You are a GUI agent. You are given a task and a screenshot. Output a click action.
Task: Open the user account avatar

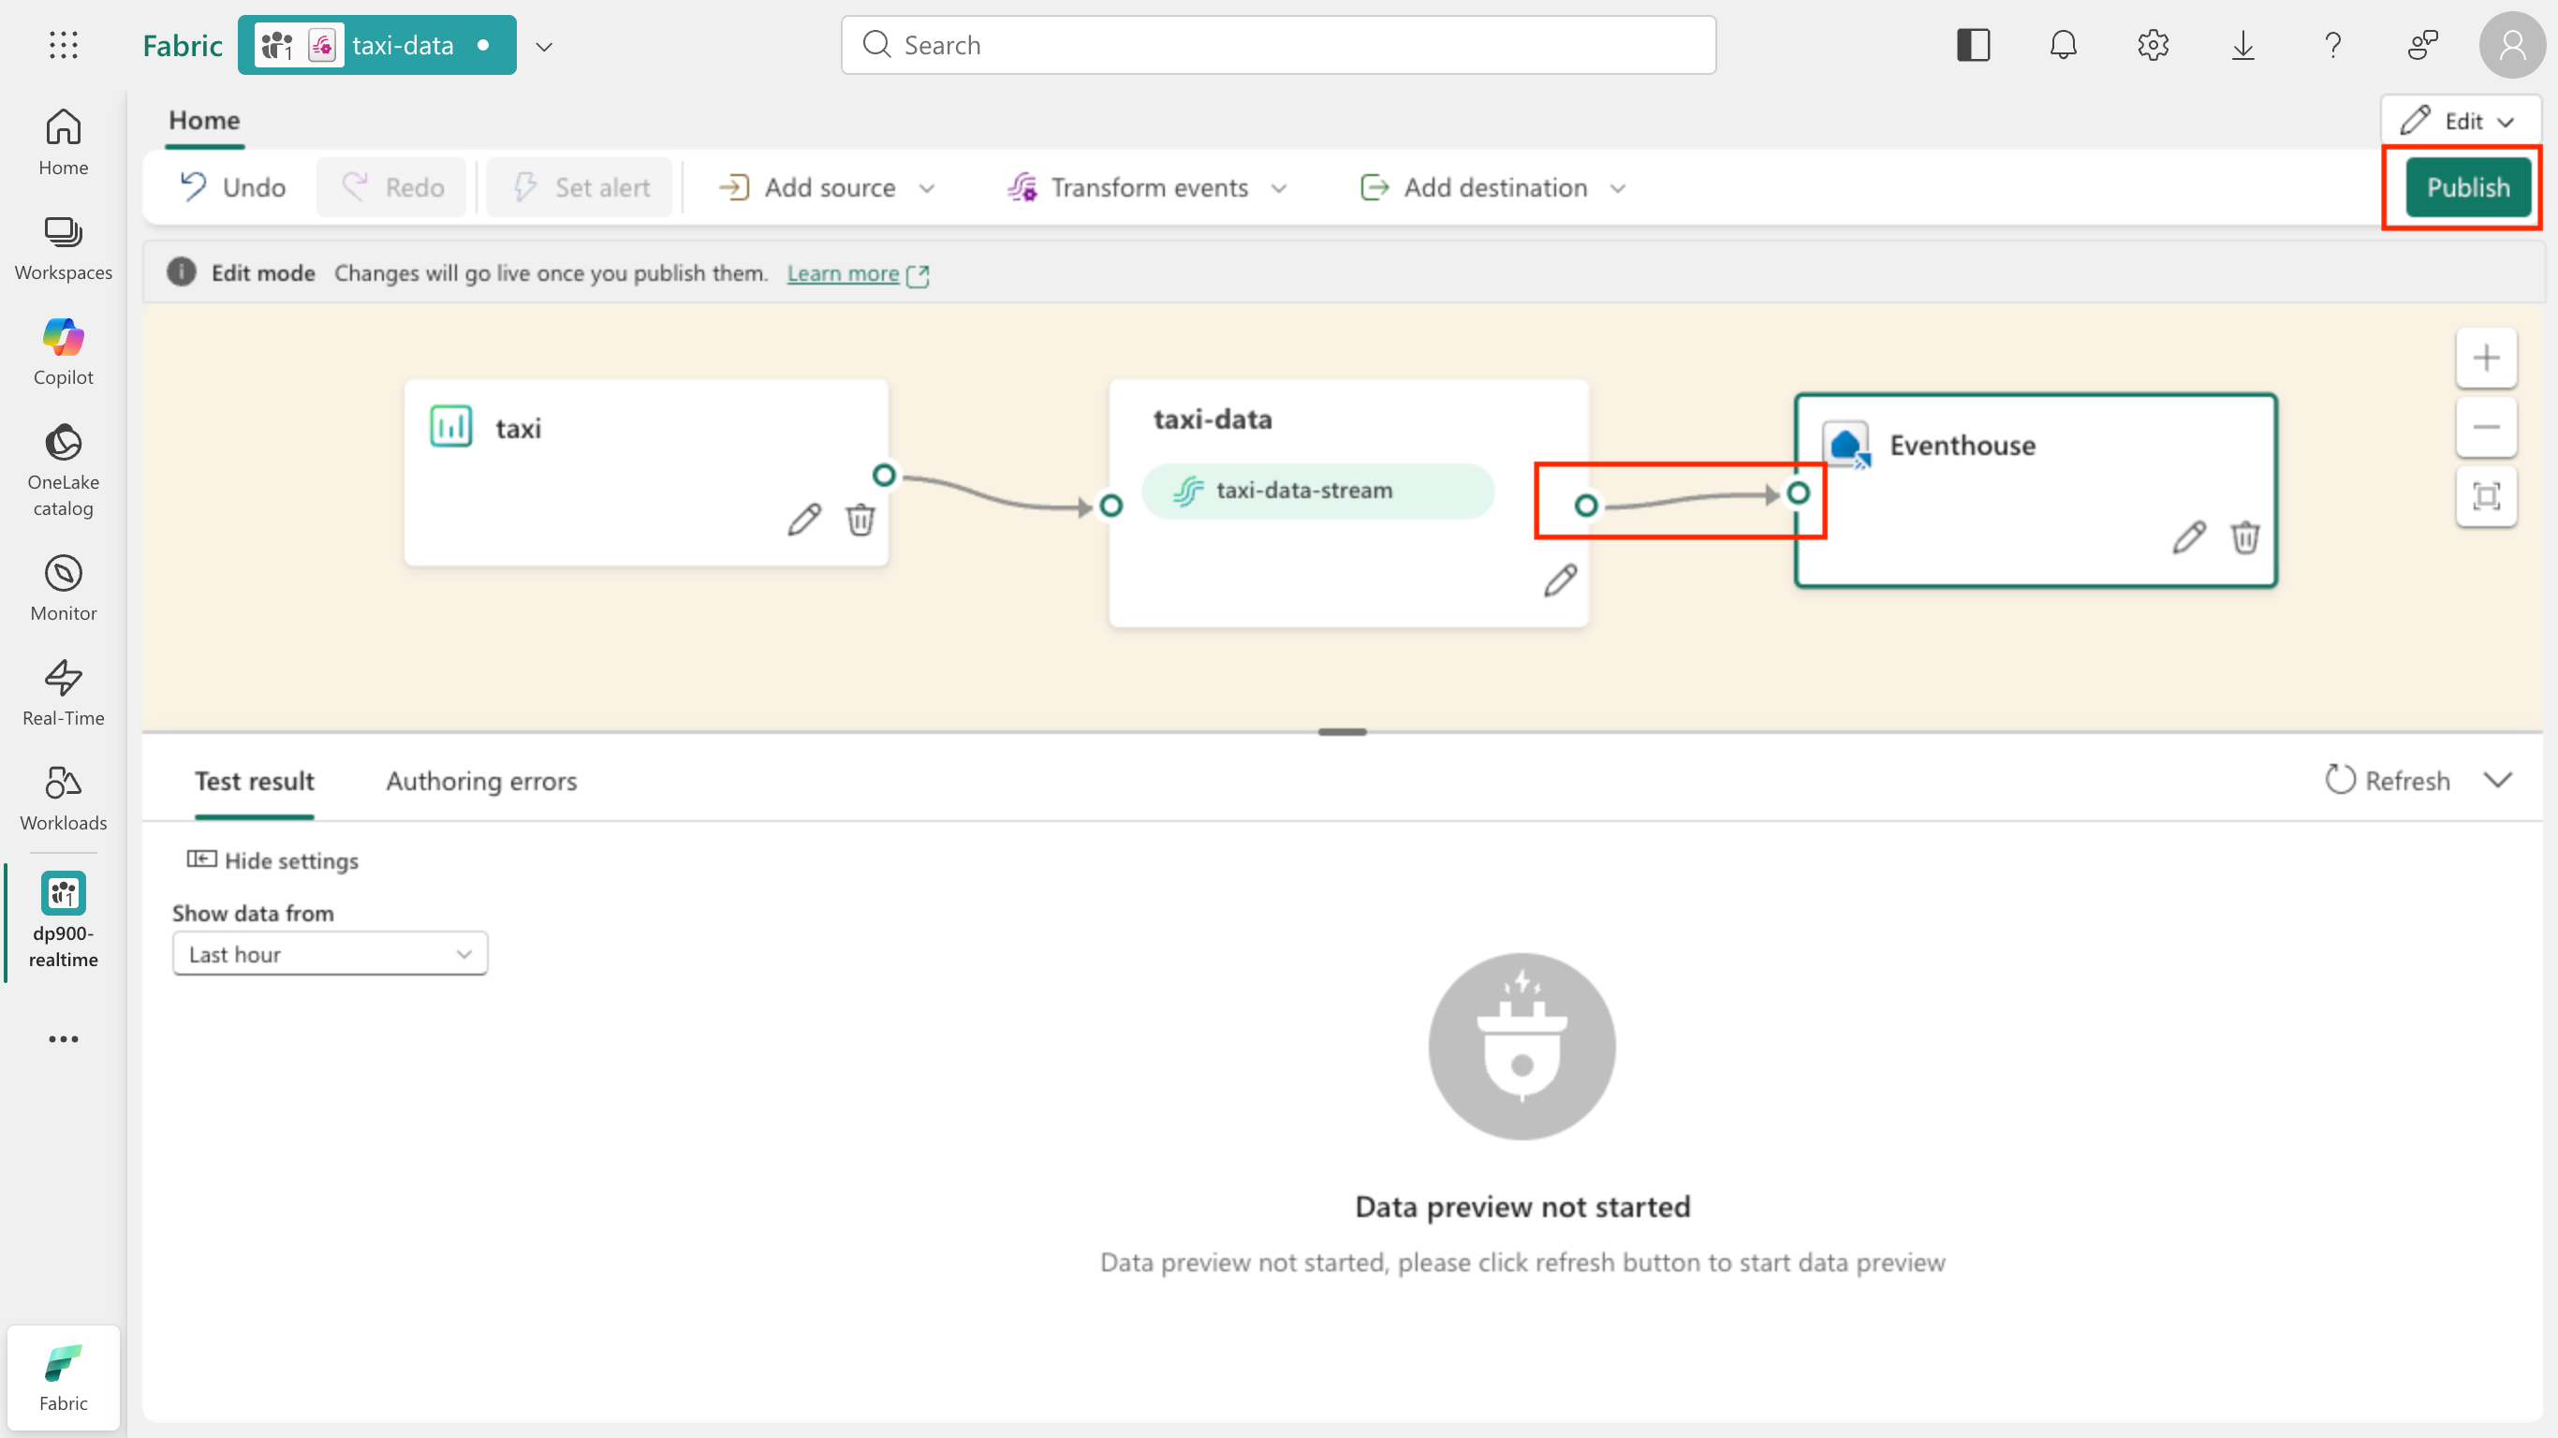coord(2512,45)
